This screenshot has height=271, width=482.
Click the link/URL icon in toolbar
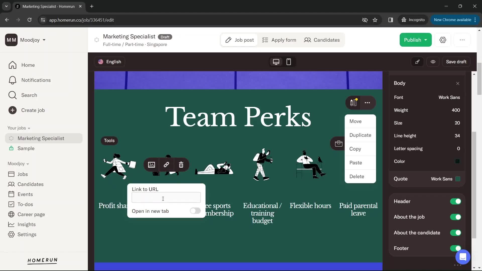click(x=166, y=164)
